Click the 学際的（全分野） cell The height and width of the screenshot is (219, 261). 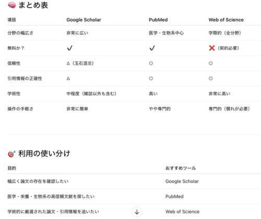coord(225,33)
